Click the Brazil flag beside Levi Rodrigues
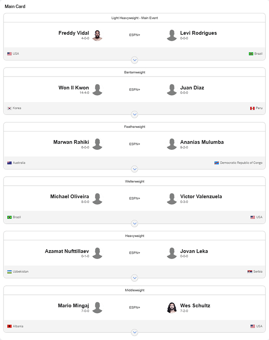The image size is (269, 340). 251,54
